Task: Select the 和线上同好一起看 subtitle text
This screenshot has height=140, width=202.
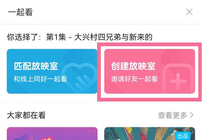Action: pyautogui.click(x=40, y=79)
